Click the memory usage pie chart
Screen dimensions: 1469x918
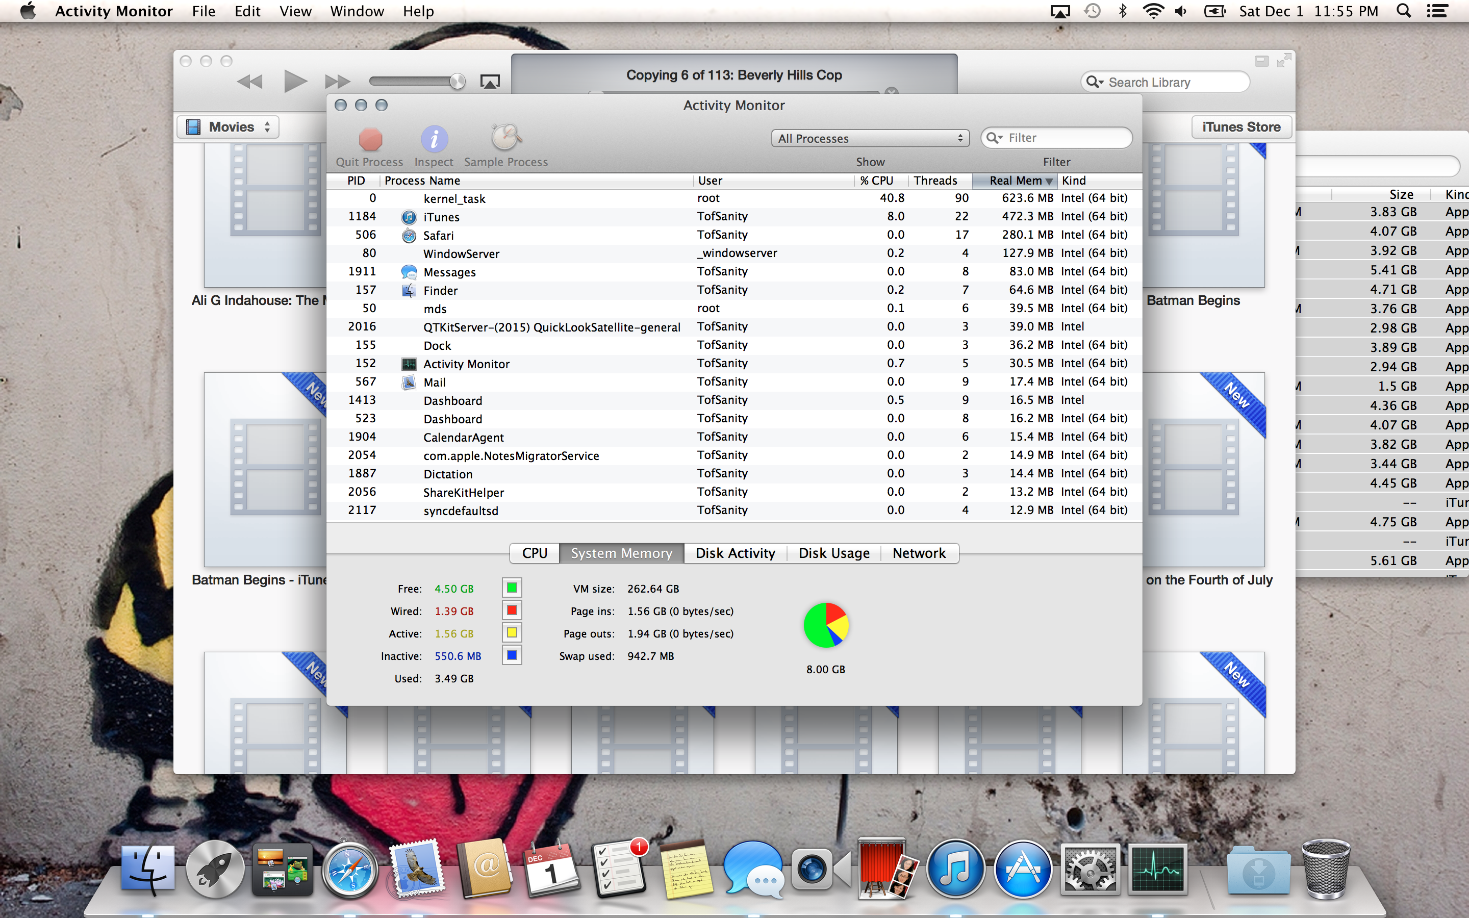tap(826, 625)
